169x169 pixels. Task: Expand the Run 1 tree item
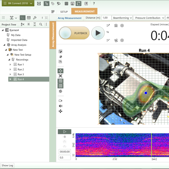pos(10,65)
